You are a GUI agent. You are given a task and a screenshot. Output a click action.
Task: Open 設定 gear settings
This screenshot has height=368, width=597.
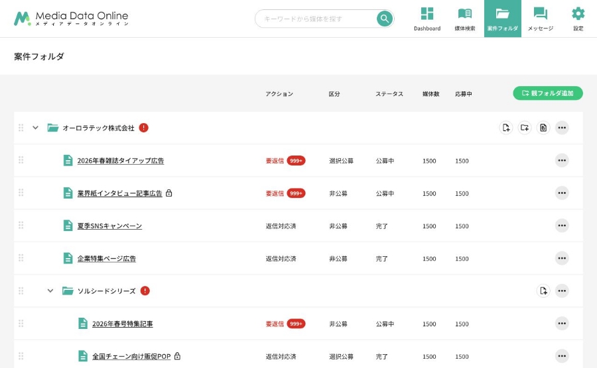click(578, 19)
